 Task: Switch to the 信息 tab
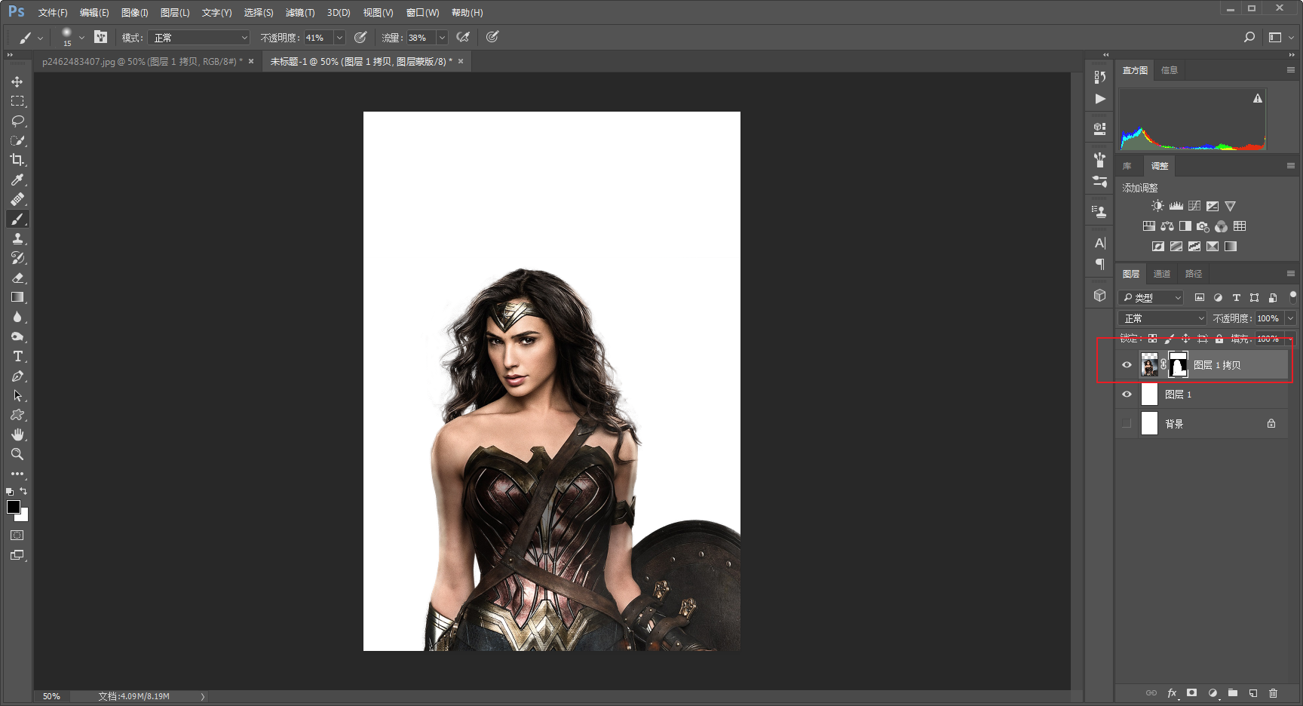1170,70
